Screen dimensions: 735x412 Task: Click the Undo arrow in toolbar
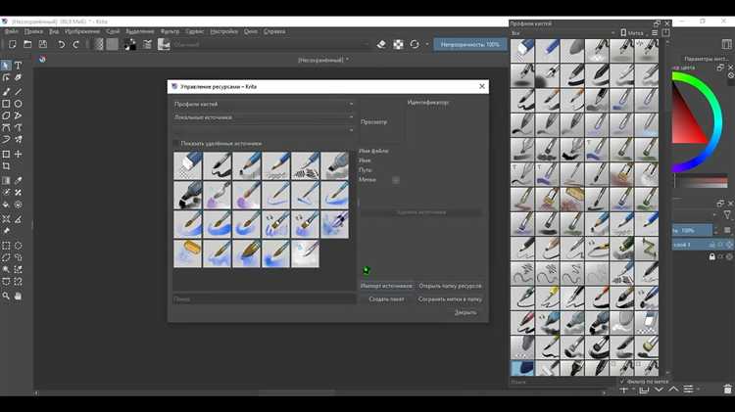tap(62, 44)
